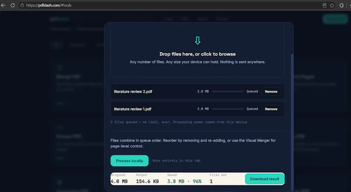Select the literature review 2.pdf file name
The height and width of the screenshot is (192, 351).
[x=133, y=92]
